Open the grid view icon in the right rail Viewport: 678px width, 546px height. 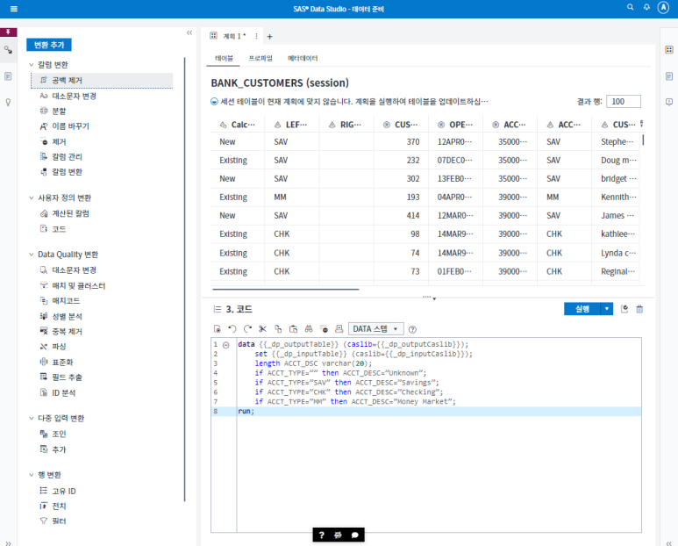[x=669, y=50]
